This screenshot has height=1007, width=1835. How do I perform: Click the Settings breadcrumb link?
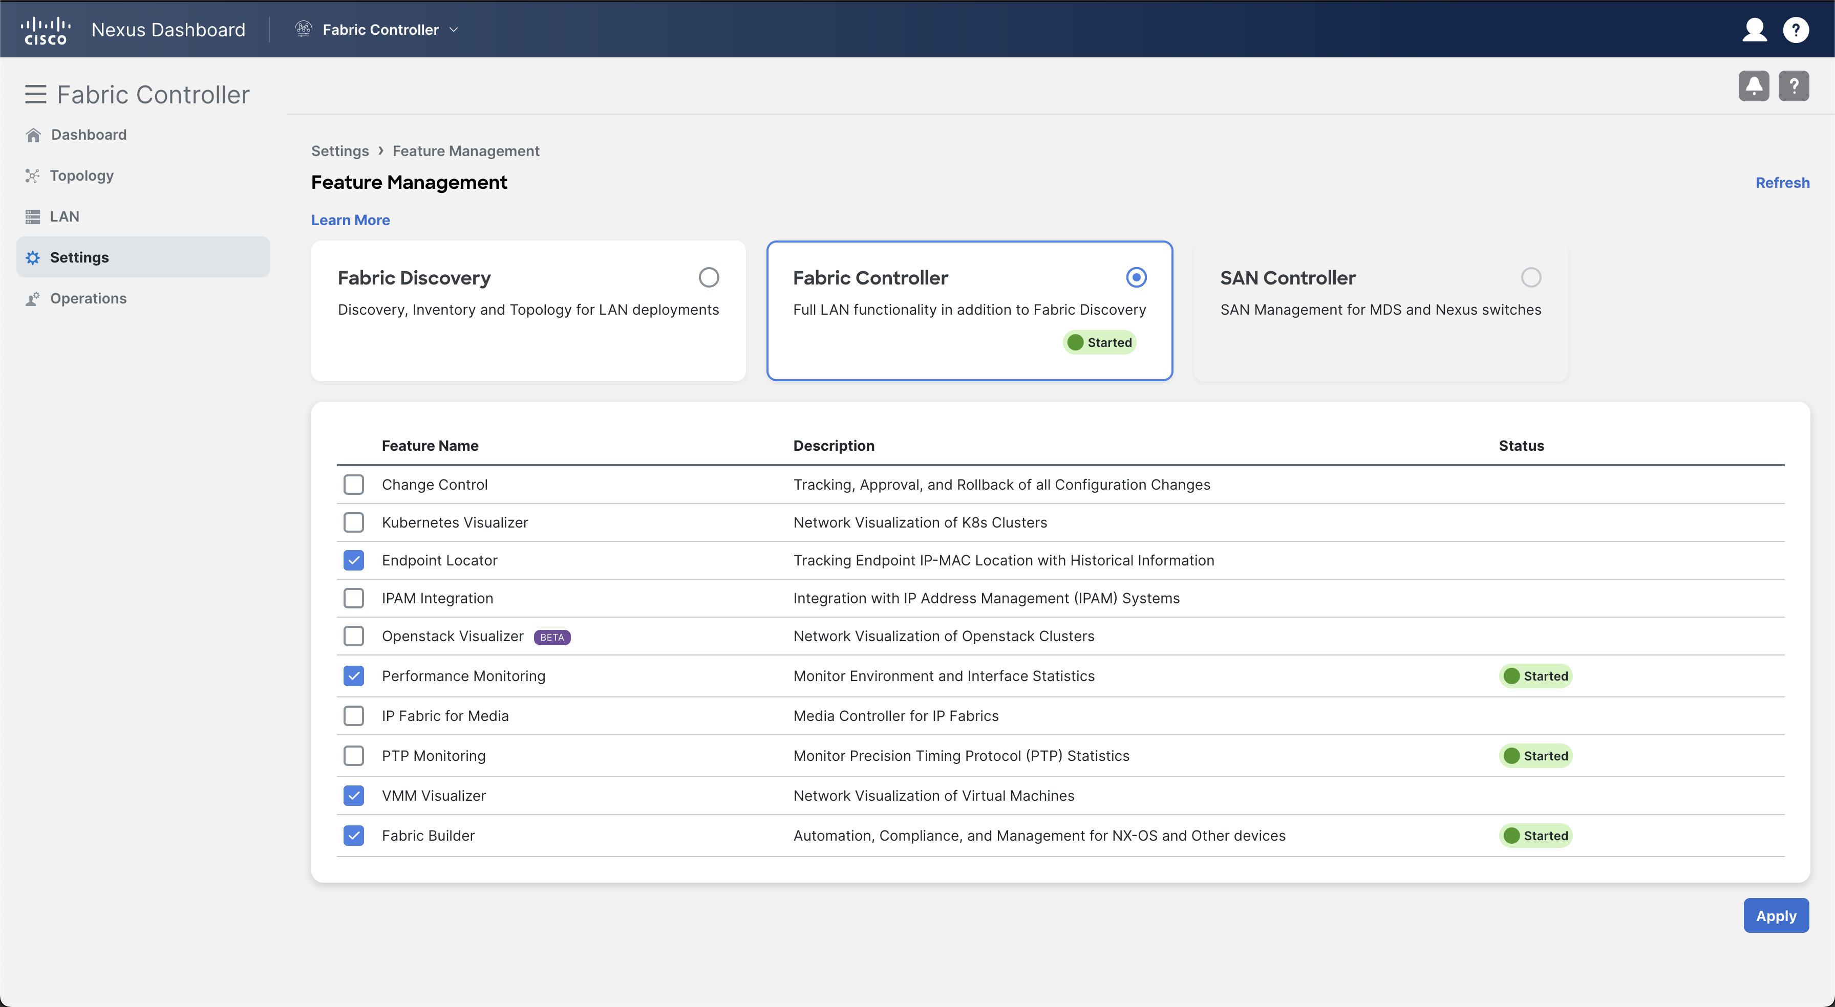[x=340, y=151]
